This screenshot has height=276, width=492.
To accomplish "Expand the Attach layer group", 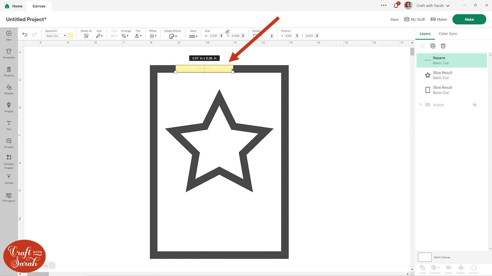I will point(420,105).
